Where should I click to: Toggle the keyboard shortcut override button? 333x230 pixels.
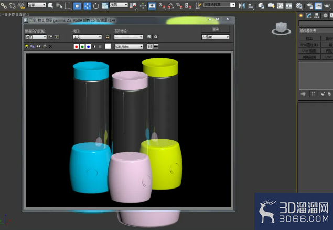tap(152, 6)
